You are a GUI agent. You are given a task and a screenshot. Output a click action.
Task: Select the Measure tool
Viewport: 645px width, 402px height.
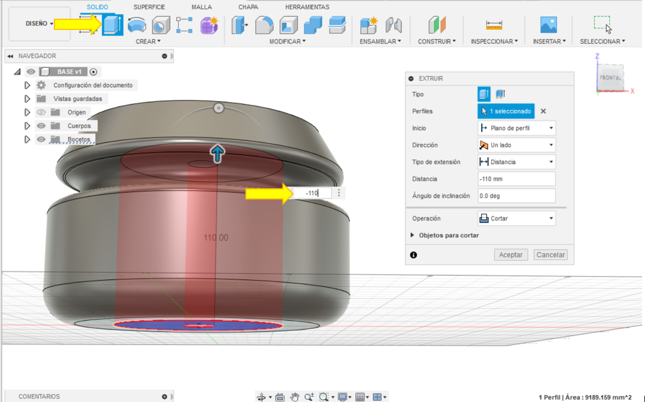pos(494,25)
